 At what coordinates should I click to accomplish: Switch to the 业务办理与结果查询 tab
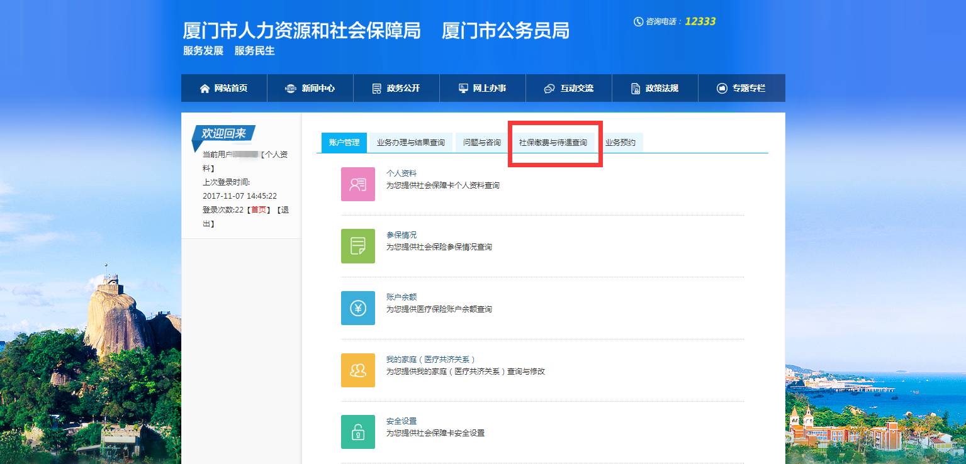tap(410, 143)
